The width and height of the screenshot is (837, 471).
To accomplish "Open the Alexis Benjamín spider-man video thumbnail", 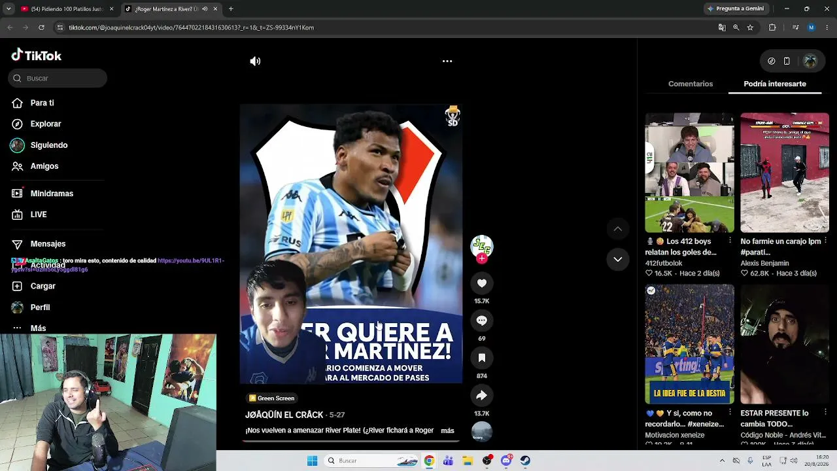I will coord(785,173).
